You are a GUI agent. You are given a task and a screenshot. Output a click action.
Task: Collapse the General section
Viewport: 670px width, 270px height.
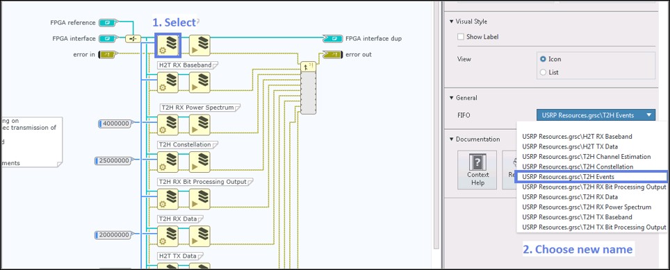click(x=452, y=98)
